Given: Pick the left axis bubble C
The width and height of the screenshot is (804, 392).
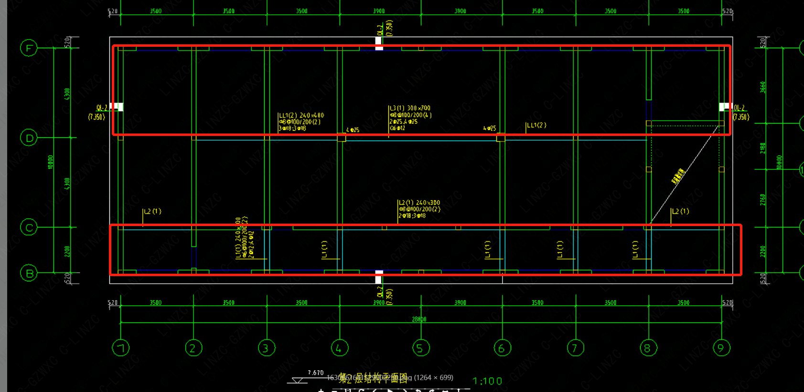Looking at the screenshot, I should [29, 227].
